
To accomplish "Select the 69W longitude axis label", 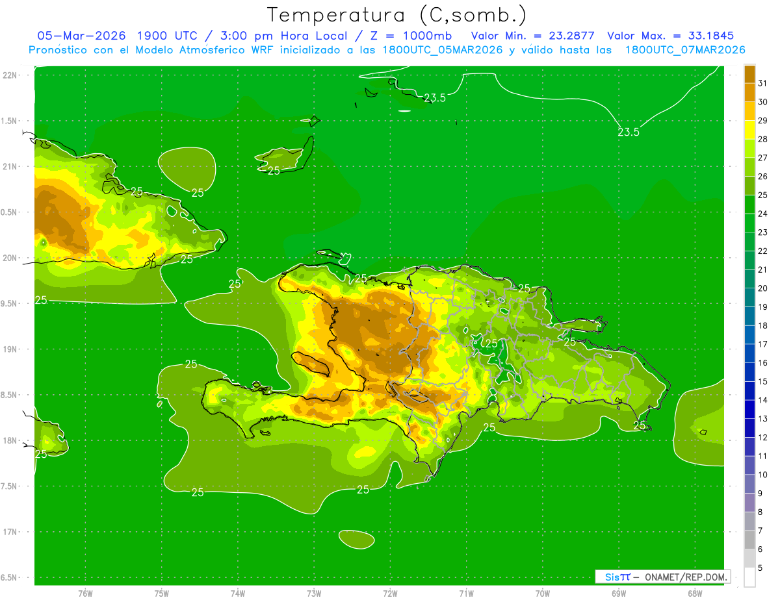I will click(618, 593).
